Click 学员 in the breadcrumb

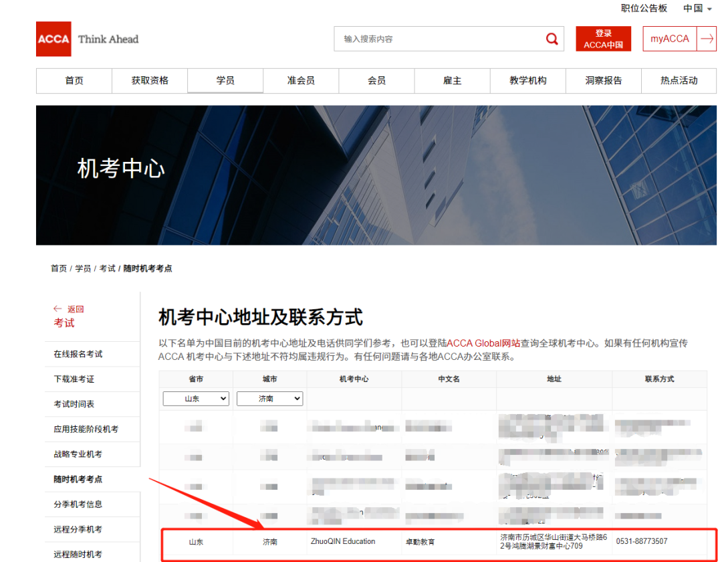tap(83, 268)
